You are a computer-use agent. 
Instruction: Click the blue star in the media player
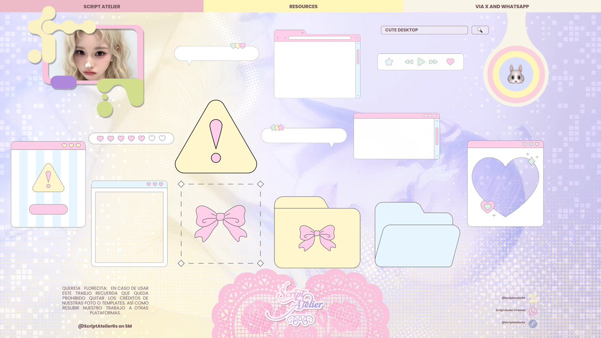click(389, 62)
